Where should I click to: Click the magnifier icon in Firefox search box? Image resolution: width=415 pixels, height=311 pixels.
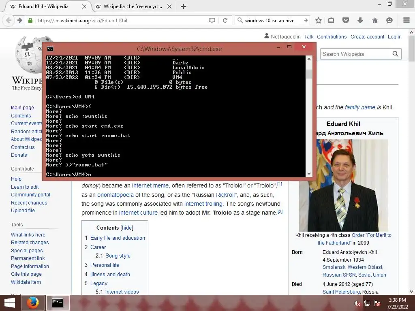240,20
